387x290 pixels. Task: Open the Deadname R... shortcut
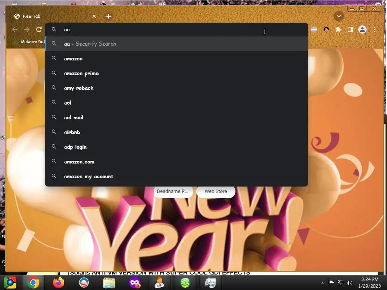(x=173, y=191)
